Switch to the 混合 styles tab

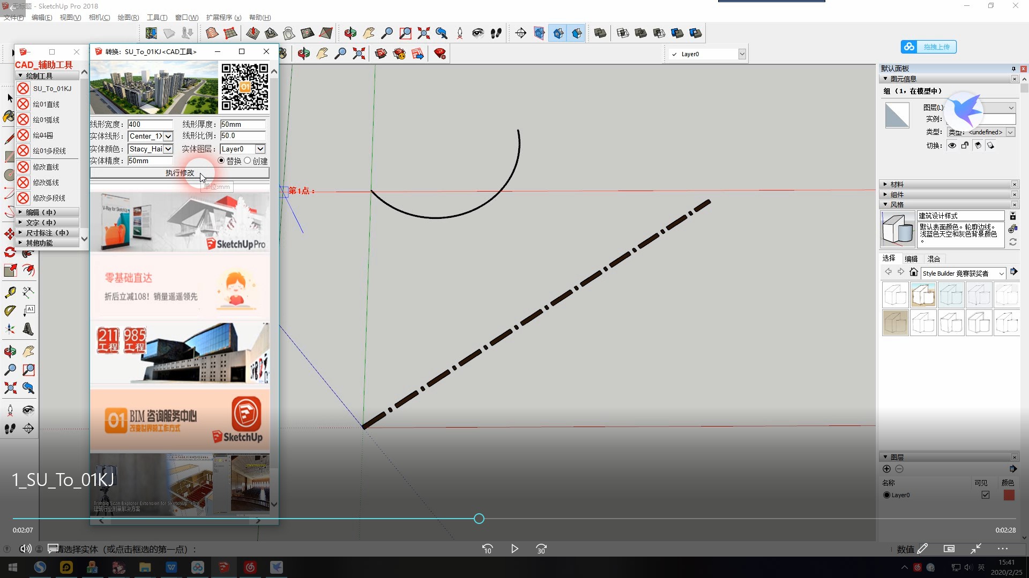point(934,258)
